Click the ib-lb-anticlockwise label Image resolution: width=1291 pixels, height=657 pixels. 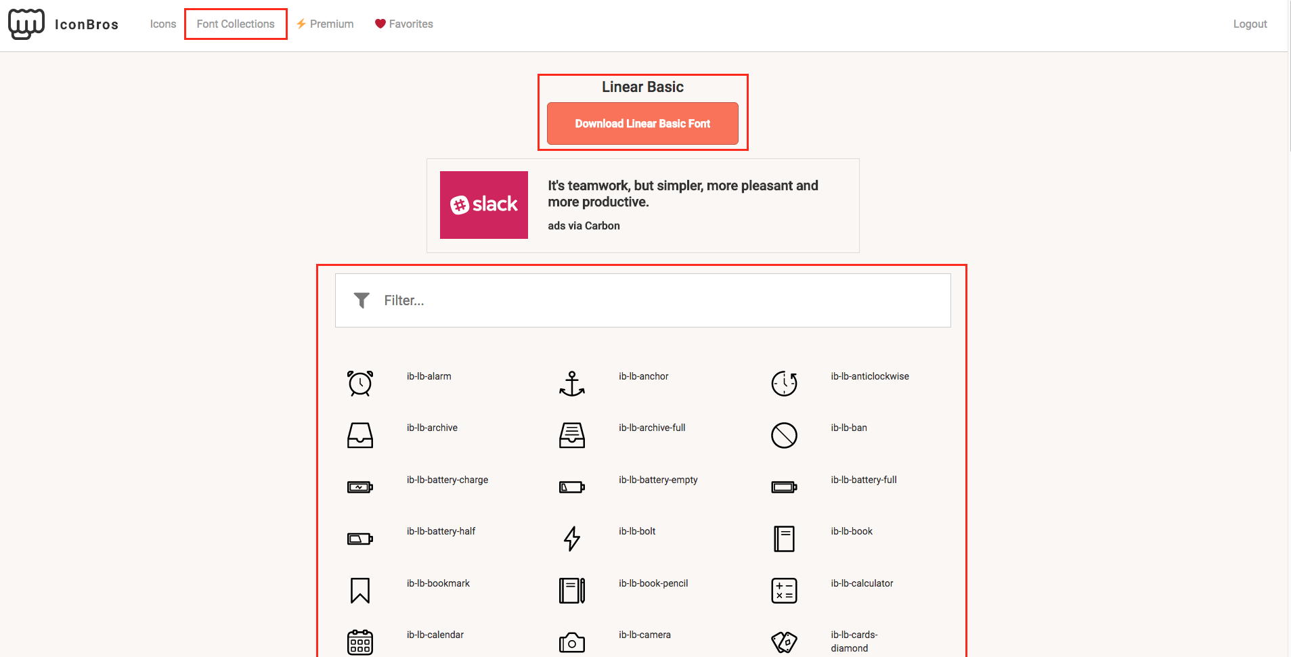pos(870,376)
